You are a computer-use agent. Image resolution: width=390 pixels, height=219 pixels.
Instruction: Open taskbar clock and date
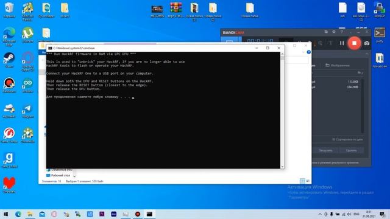369,214
